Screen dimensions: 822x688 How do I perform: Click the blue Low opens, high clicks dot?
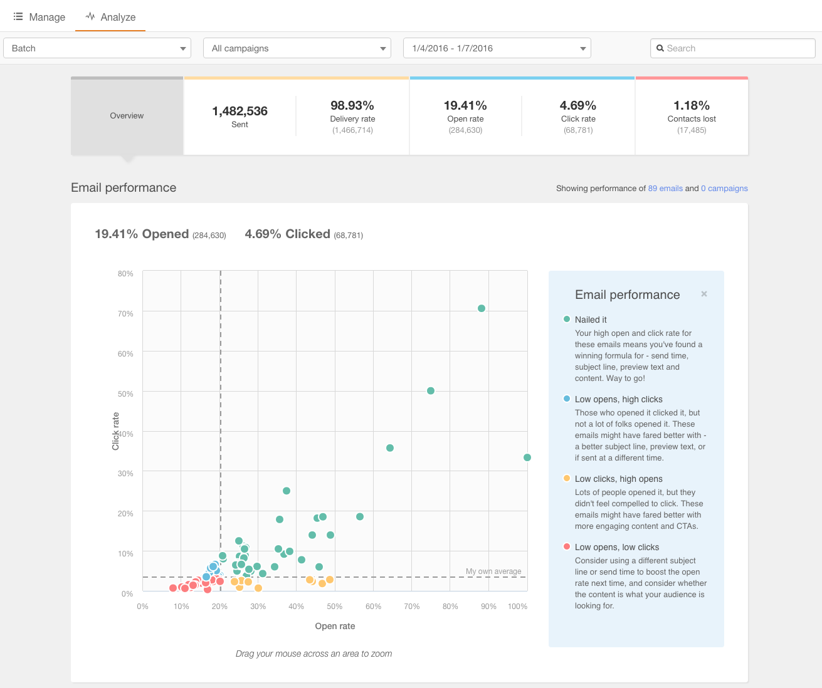click(x=567, y=399)
